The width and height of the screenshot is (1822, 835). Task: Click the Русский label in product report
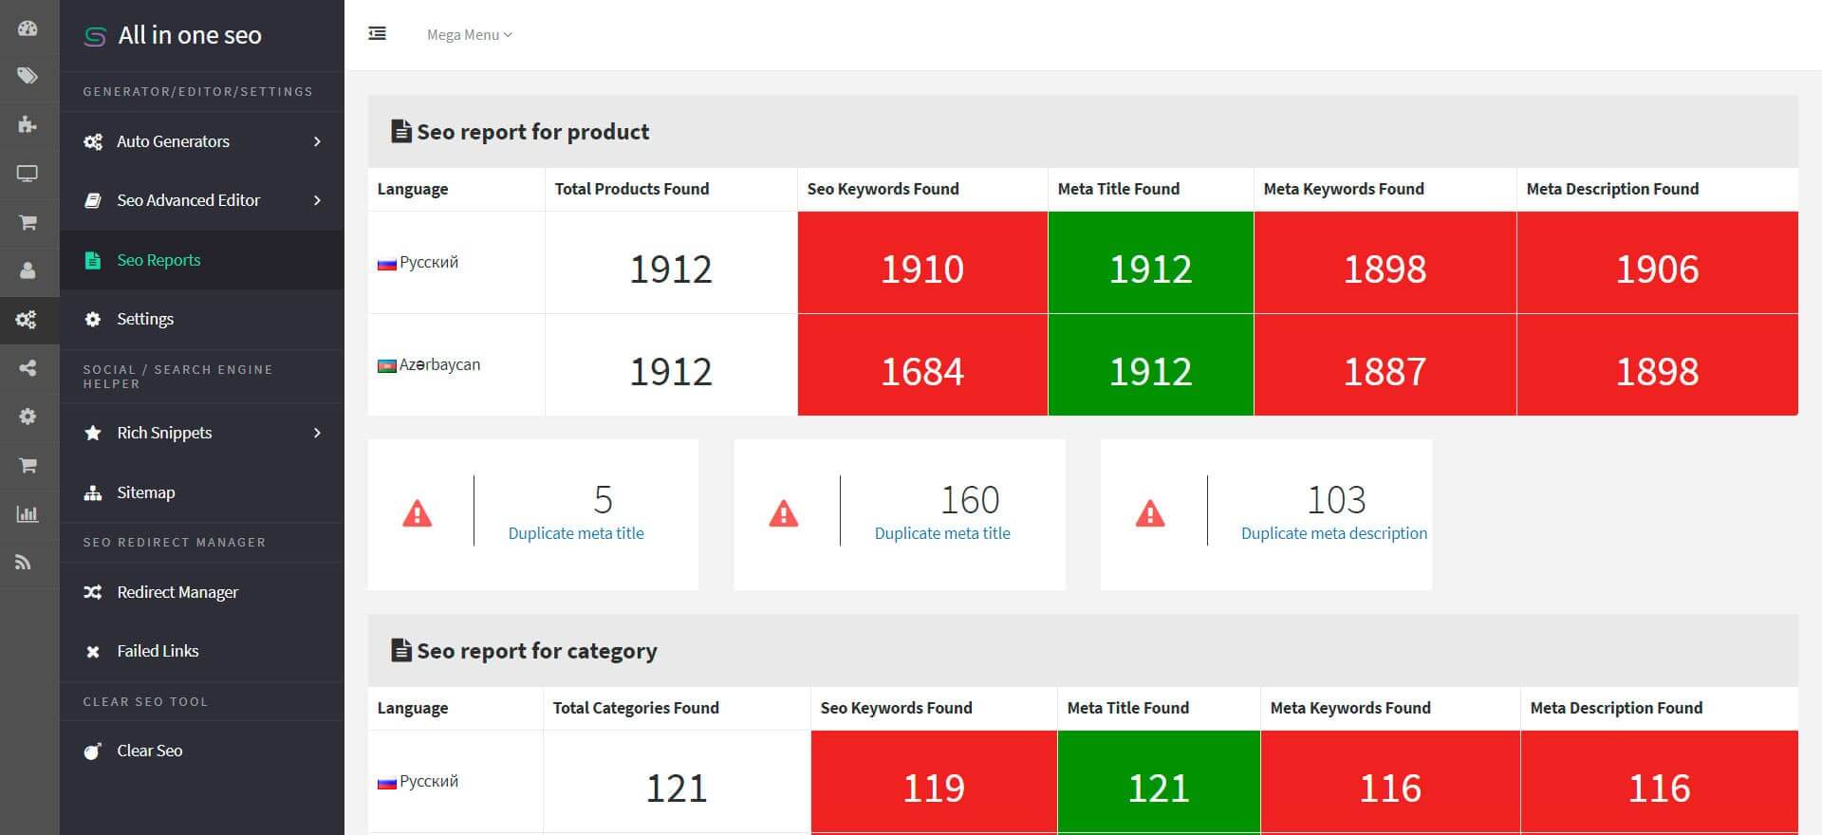pyautogui.click(x=429, y=262)
